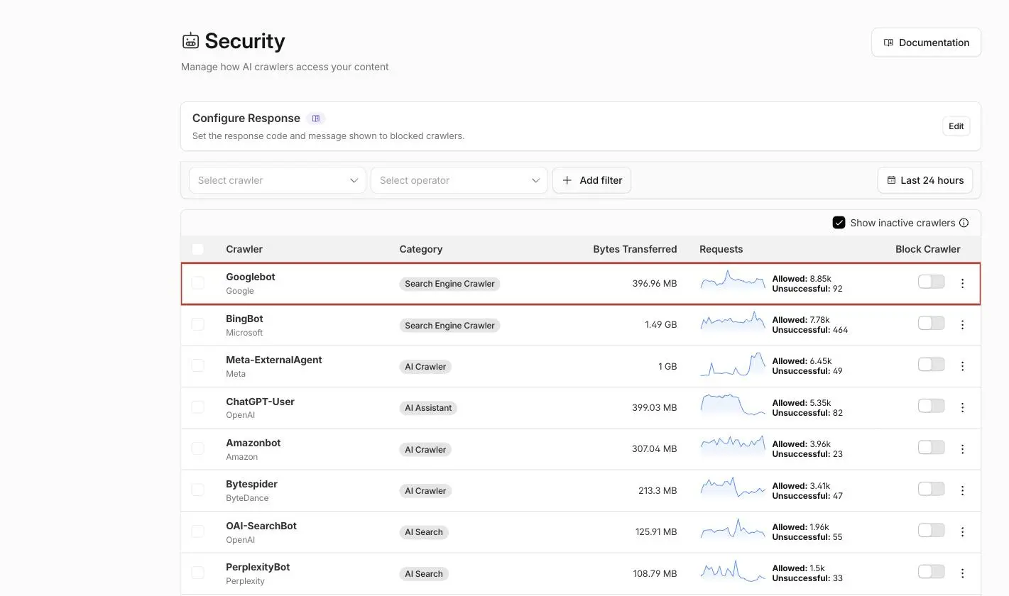Viewport: 1009px width, 596px height.
Task: Toggle Block Crawler for BingBot
Action: (x=931, y=323)
